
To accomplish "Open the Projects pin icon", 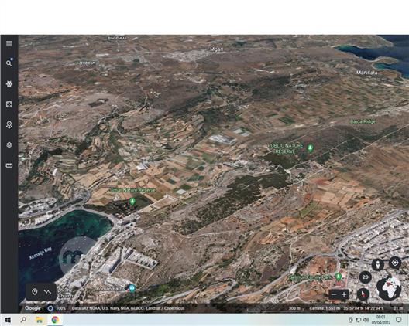I will pos(9,125).
